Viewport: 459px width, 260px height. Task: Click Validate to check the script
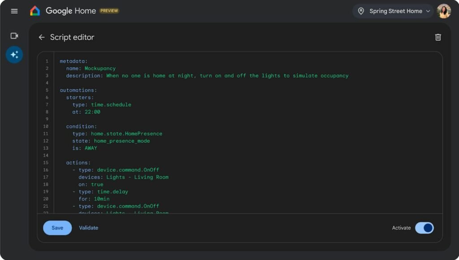pos(88,228)
